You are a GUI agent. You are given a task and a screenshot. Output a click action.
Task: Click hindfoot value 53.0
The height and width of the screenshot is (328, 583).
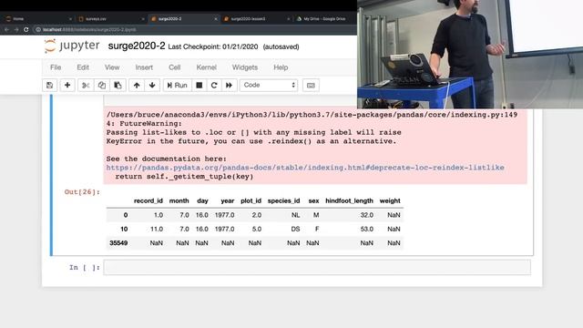coord(367,229)
